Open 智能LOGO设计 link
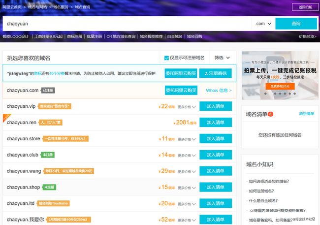The width and height of the screenshot is (320, 225). tap(16, 36)
